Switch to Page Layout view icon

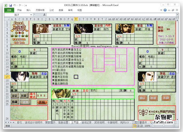[138, 126]
